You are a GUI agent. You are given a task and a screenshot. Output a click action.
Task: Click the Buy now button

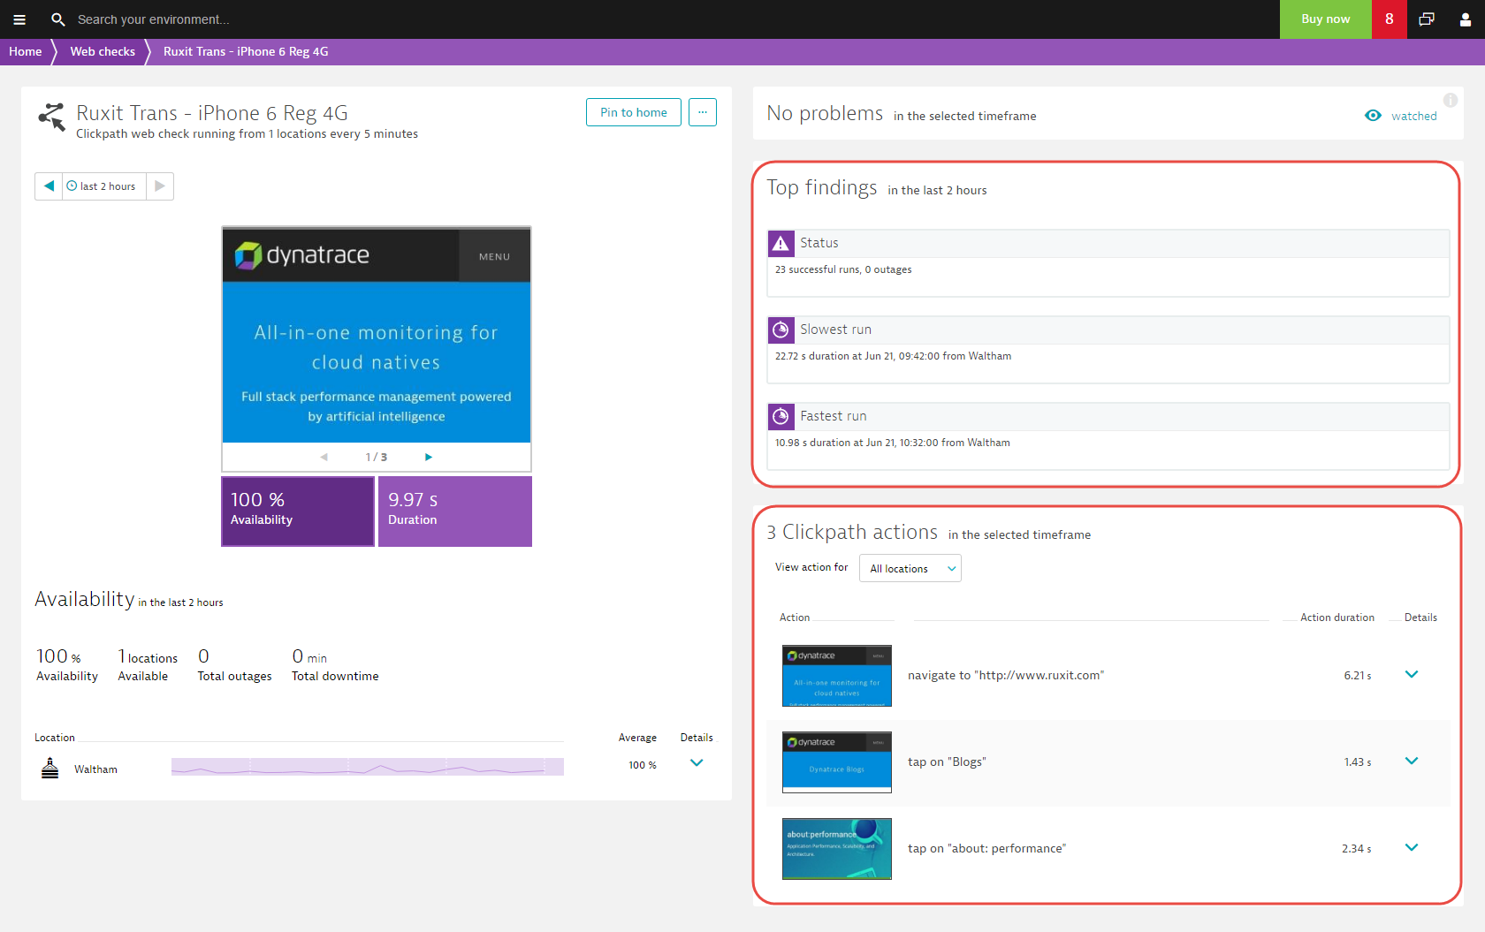(1326, 19)
